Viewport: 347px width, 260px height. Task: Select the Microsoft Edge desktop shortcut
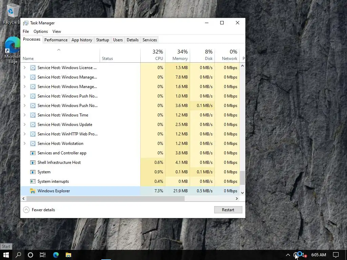coord(12,50)
